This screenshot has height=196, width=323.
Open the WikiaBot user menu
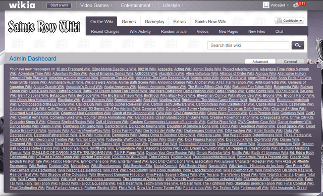pos(280,5)
